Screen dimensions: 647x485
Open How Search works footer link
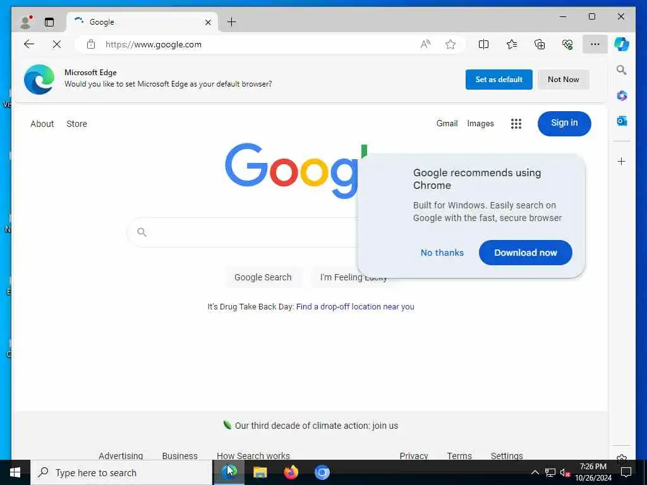click(253, 456)
